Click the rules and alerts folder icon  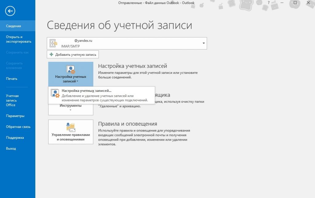click(70, 127)
